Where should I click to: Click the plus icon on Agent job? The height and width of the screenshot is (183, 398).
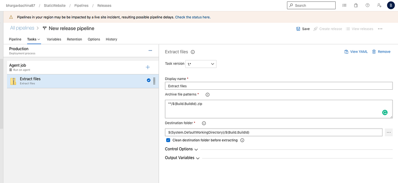(147, 67)
